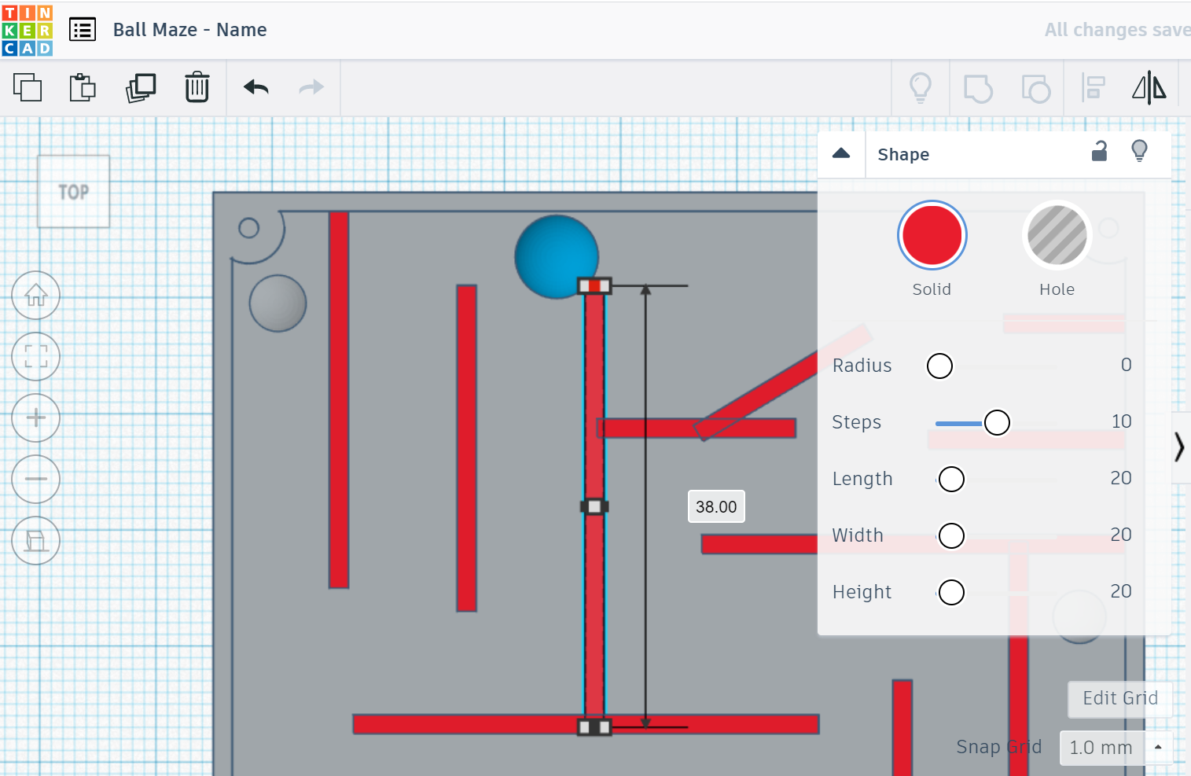This screenshot has height=776, width=1191.
Task: Select the gray sphere ball
Action: tap(278, 303)
